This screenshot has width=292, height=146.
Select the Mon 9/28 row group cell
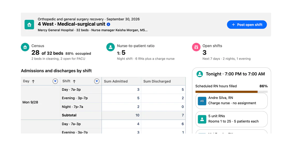pyautogui.click(x=40, y=102)
